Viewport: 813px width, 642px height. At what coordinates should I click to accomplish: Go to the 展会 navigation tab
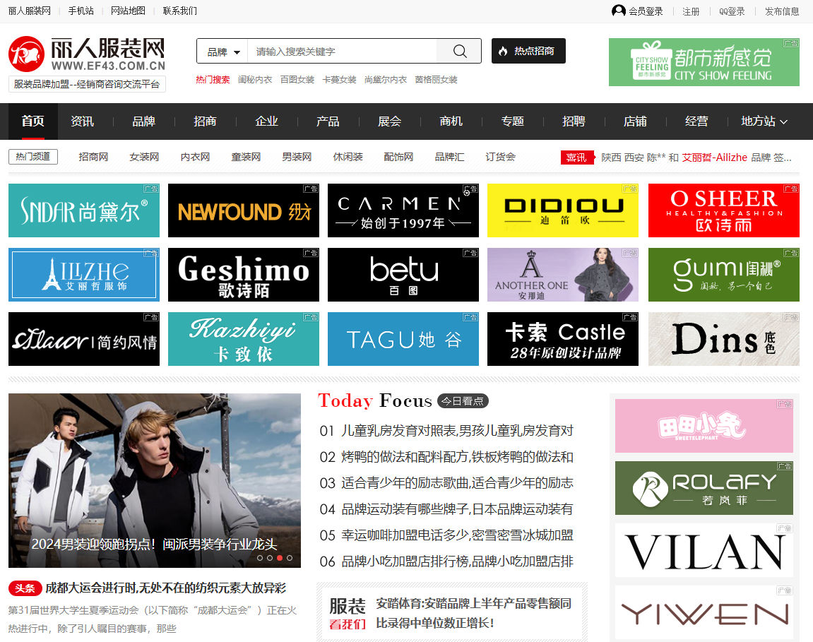click(x=389, y=121)
